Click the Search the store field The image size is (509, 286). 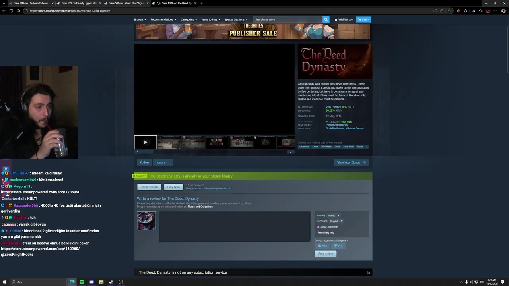pos(288,19)
